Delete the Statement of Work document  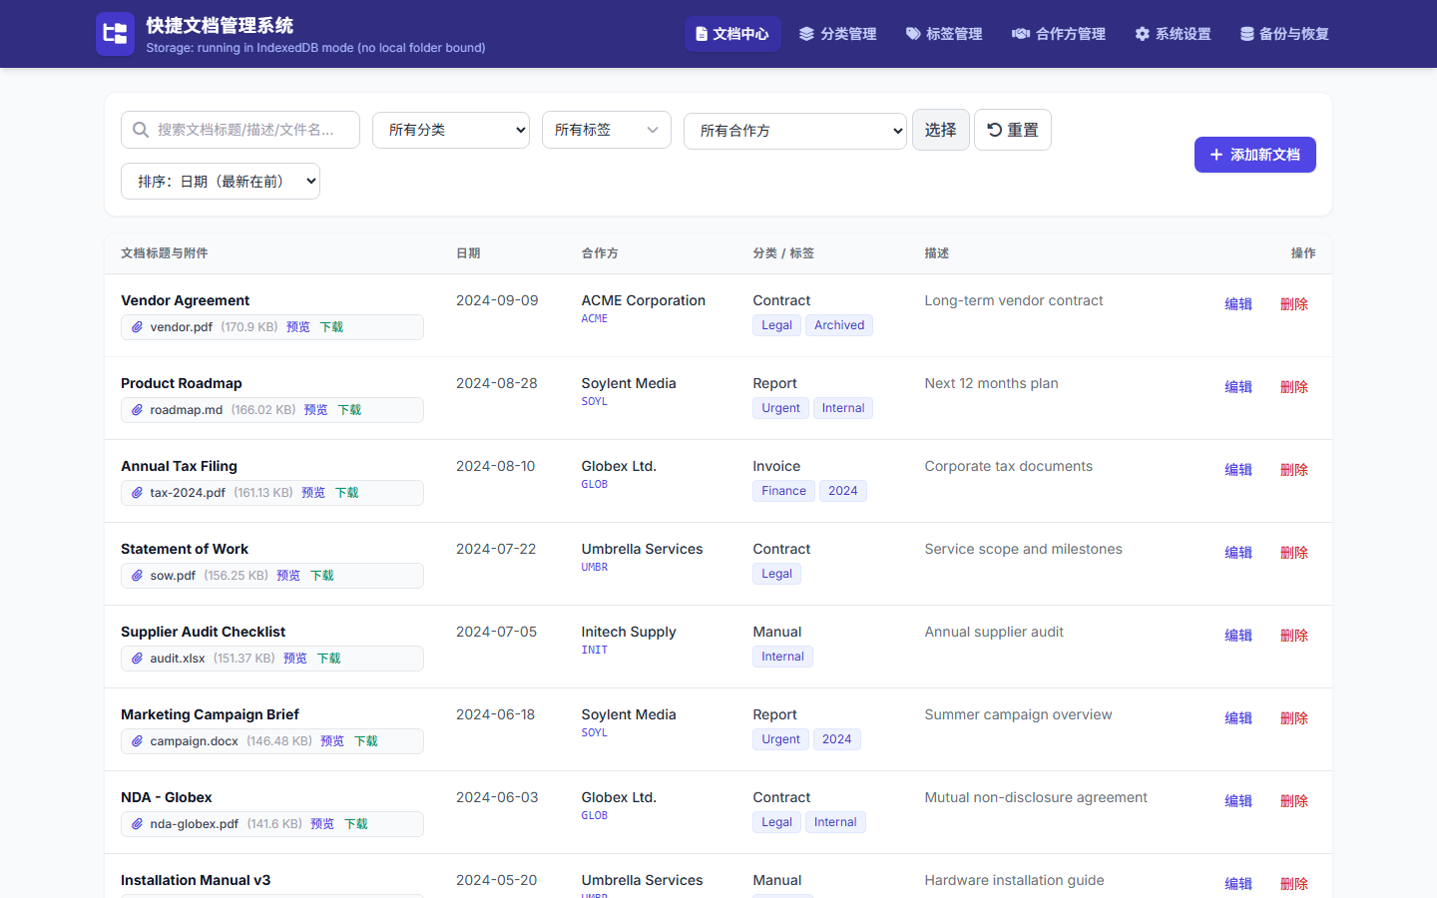coord(1294,553)
